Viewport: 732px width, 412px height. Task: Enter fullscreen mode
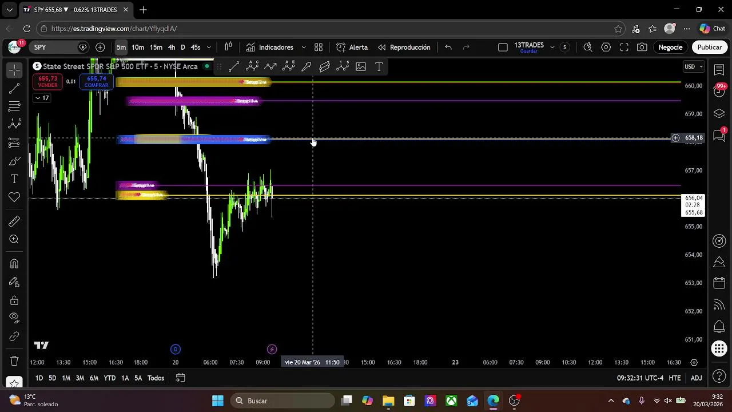point(624,47)
